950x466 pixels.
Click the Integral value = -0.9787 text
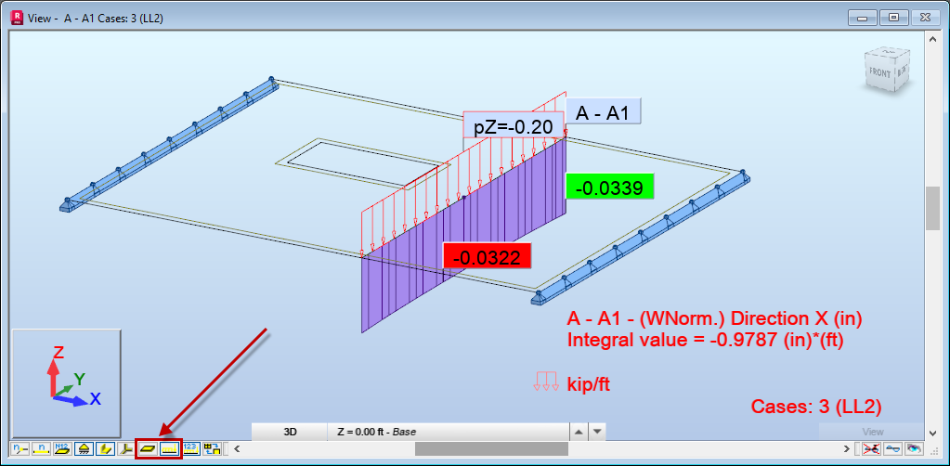705,341
